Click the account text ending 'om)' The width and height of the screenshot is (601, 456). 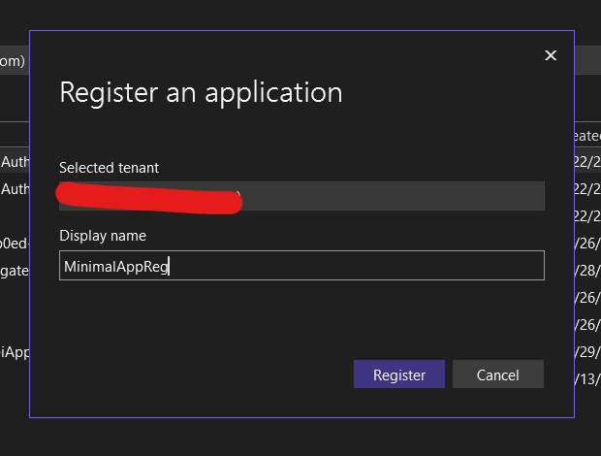(13, 60)
